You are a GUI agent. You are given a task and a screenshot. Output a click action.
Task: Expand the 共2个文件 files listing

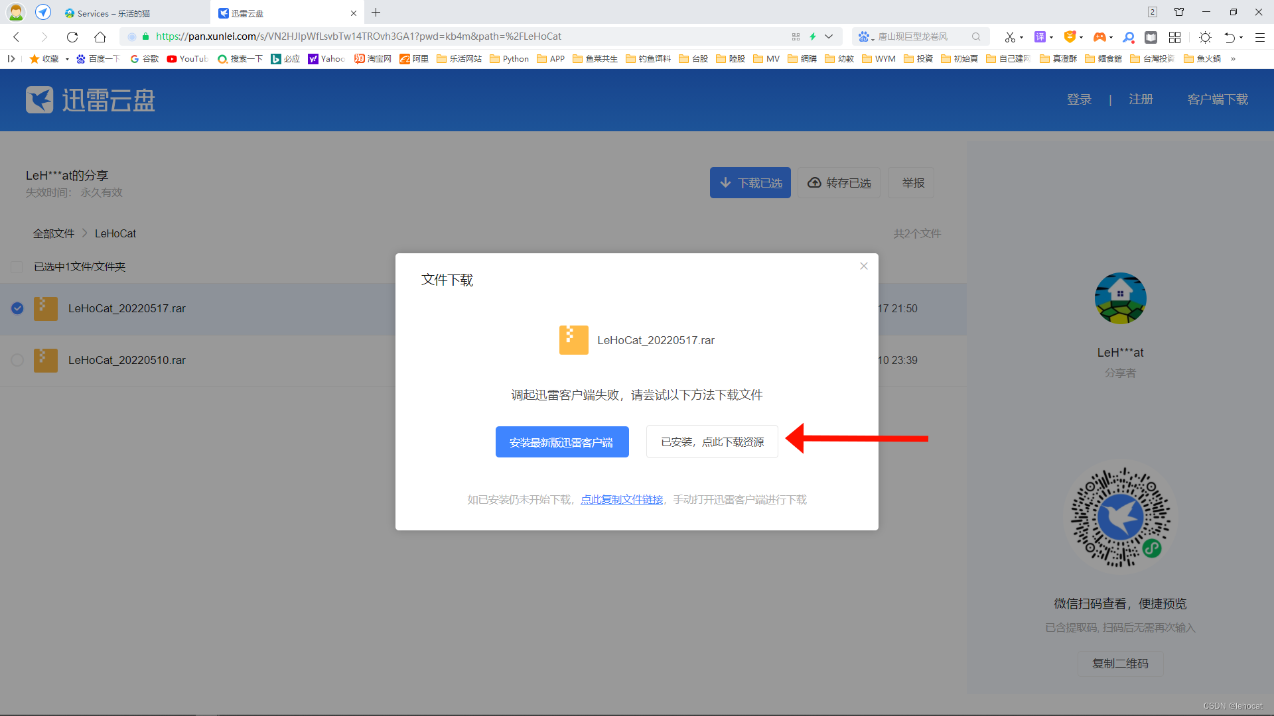tap(918, 233)
